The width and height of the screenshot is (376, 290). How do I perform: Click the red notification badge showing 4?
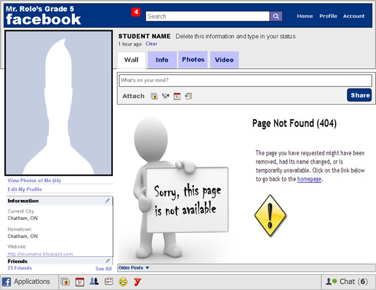[x=136, y=12]
